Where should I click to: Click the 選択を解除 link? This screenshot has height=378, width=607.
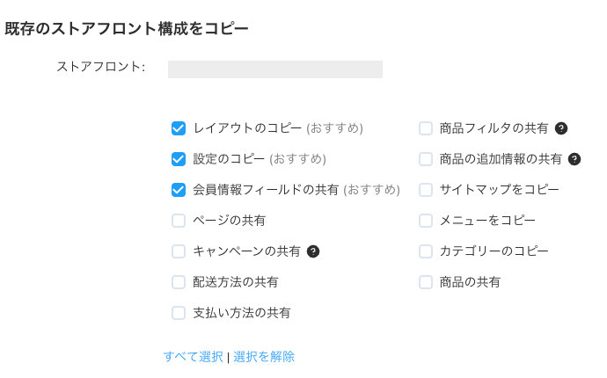pos(264,357)
